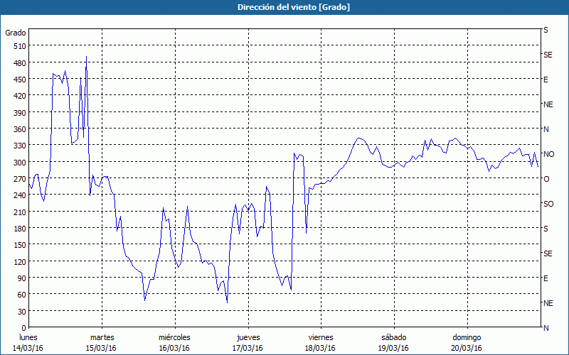Select the "domingo" day label
The width and height of the screenshot is (569, 355).
(466, 337)
